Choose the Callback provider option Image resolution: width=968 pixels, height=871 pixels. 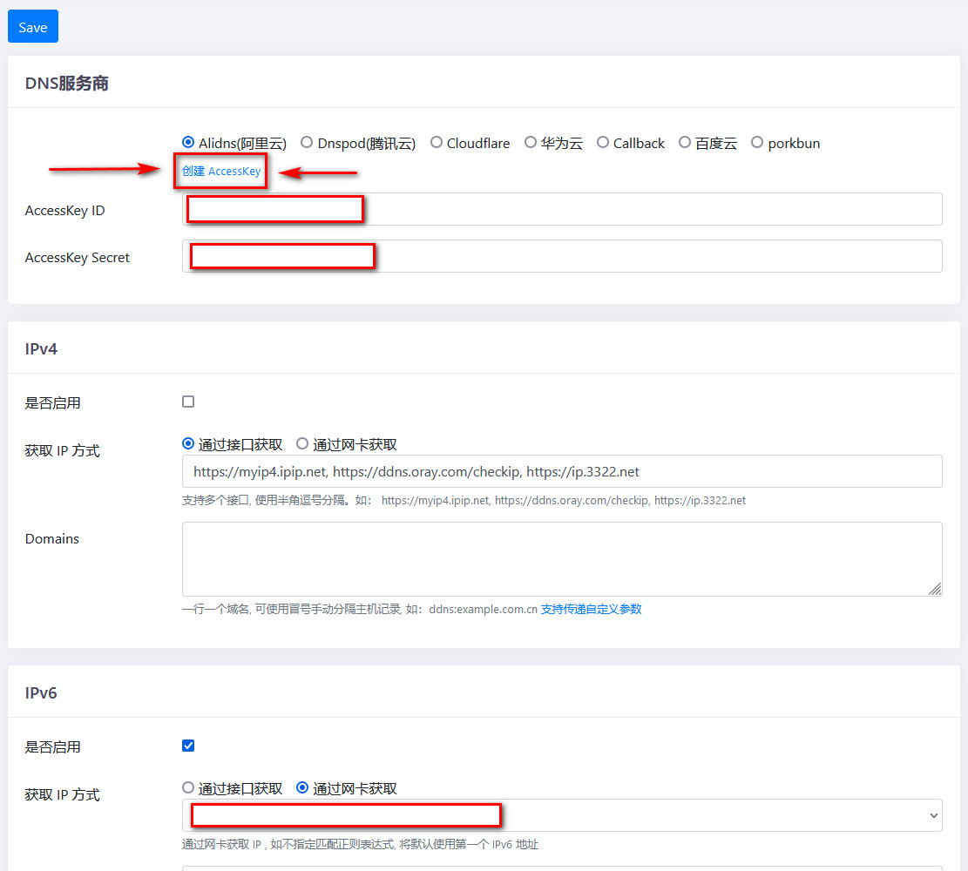click(603, 142)
